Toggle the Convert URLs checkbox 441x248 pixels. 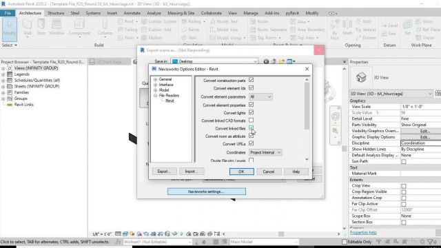[x=251, y=144]
